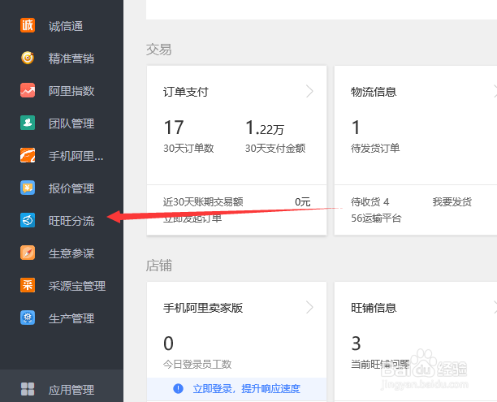Click the 手机阿里 orange icon

pos(28,155)
